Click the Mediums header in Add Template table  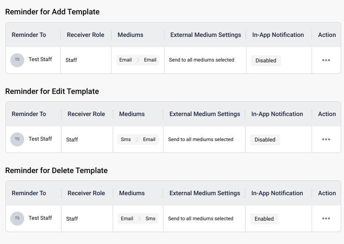point(130,35)
